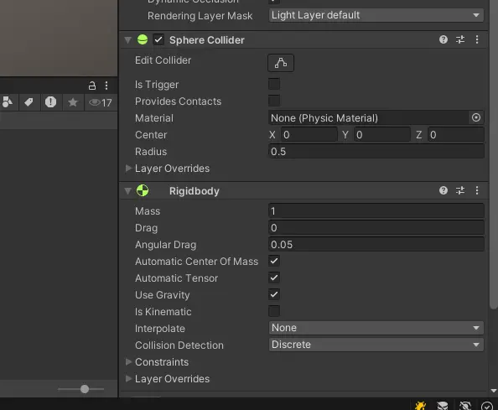This screenshot has width=498, height=410.
Task: Click the Rigidbody component icon
Action: [143, 190]
